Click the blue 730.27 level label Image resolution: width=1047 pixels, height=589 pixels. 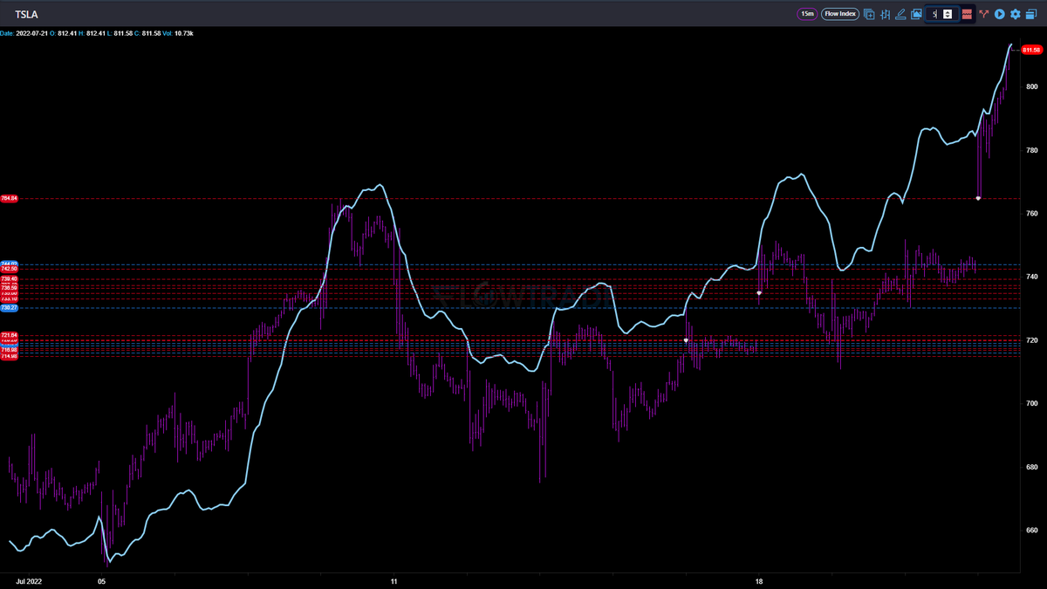[x=10, y=308]
